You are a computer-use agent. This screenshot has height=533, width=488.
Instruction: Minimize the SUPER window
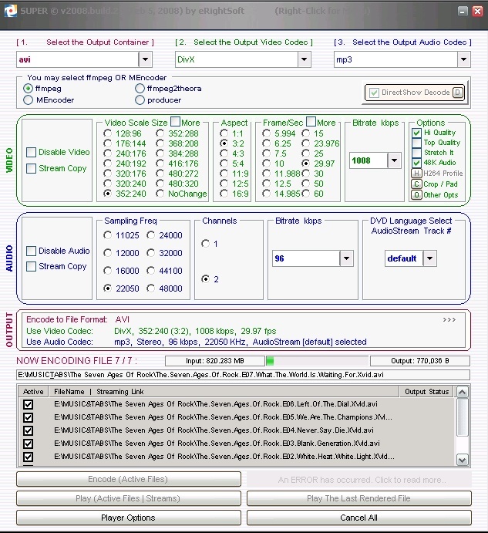(463, 12)
